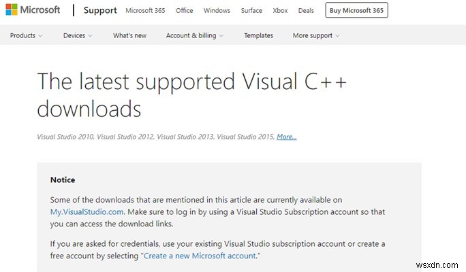Image resolution: width=466 pixels, height=272 pixels.
Task: Open the Support home link
Action: point(99,11)
